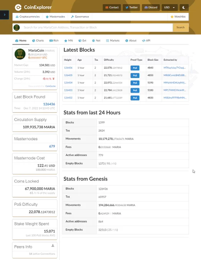Switch to the MN tab
This screenshot has height=260, width=201.
click(x=69, y=41)
